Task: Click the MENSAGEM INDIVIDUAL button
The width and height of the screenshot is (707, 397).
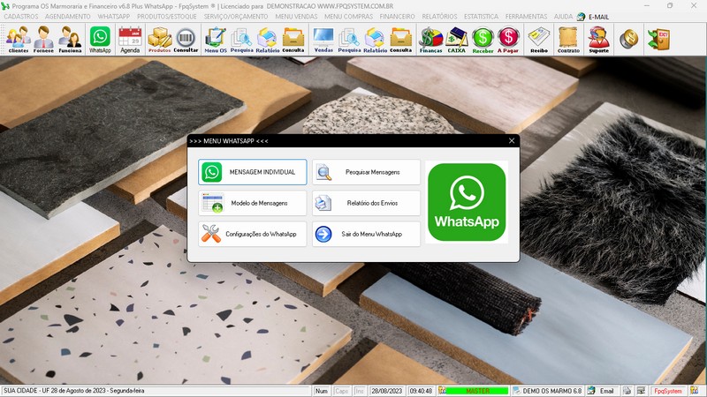Action: [253, 172]
